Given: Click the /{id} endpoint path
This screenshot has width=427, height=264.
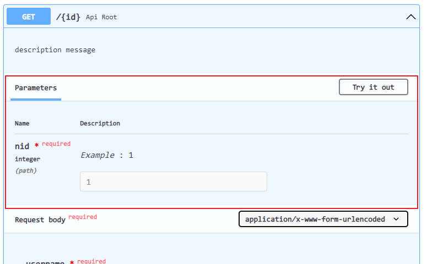Looking at the screenshot, I should 68,17.
